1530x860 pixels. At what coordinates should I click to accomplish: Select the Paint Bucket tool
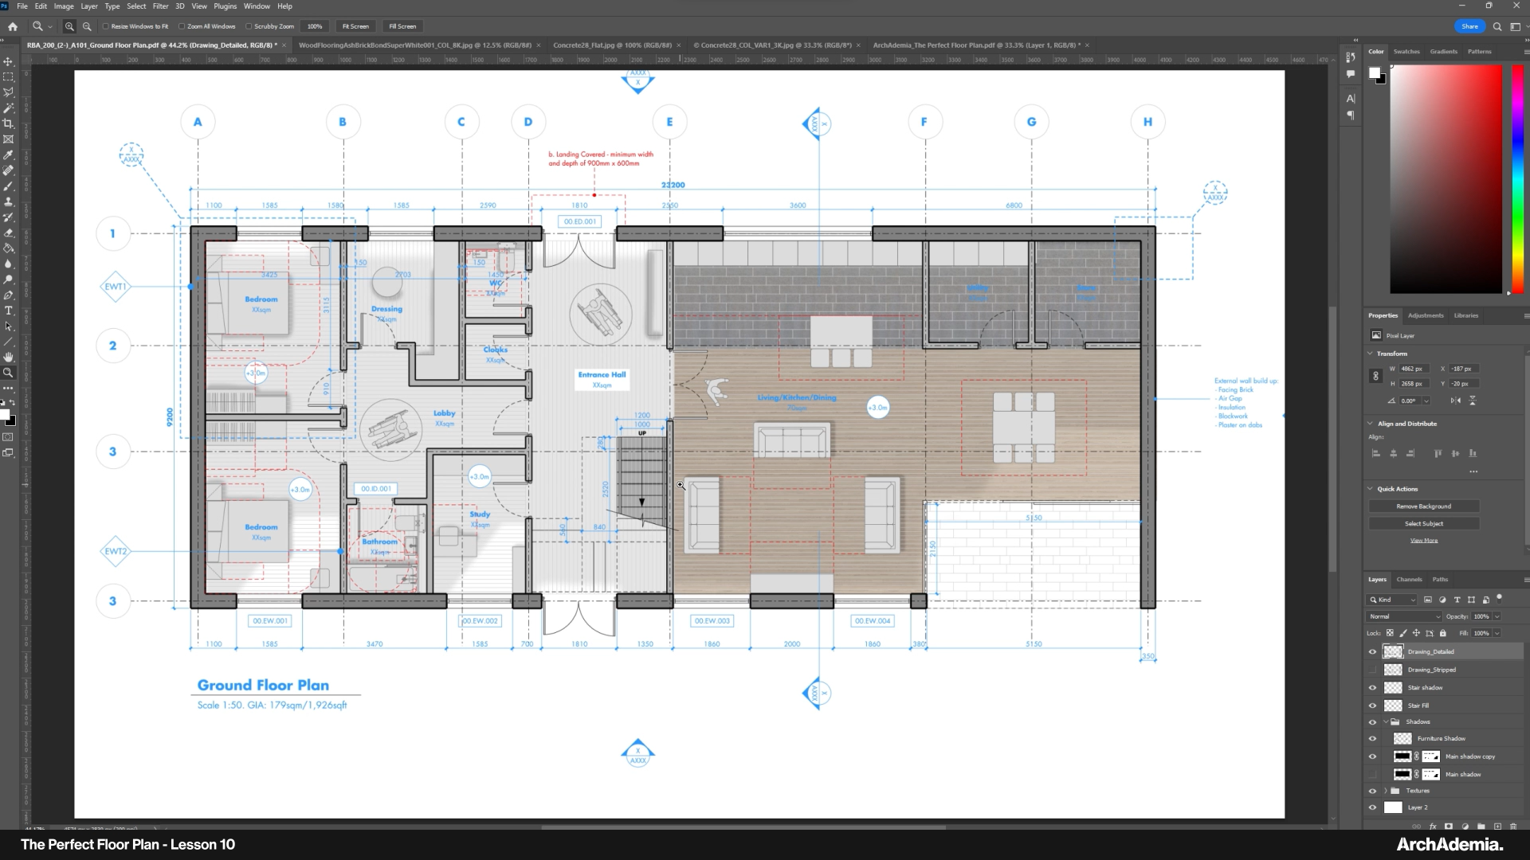[x=9, y=248]
